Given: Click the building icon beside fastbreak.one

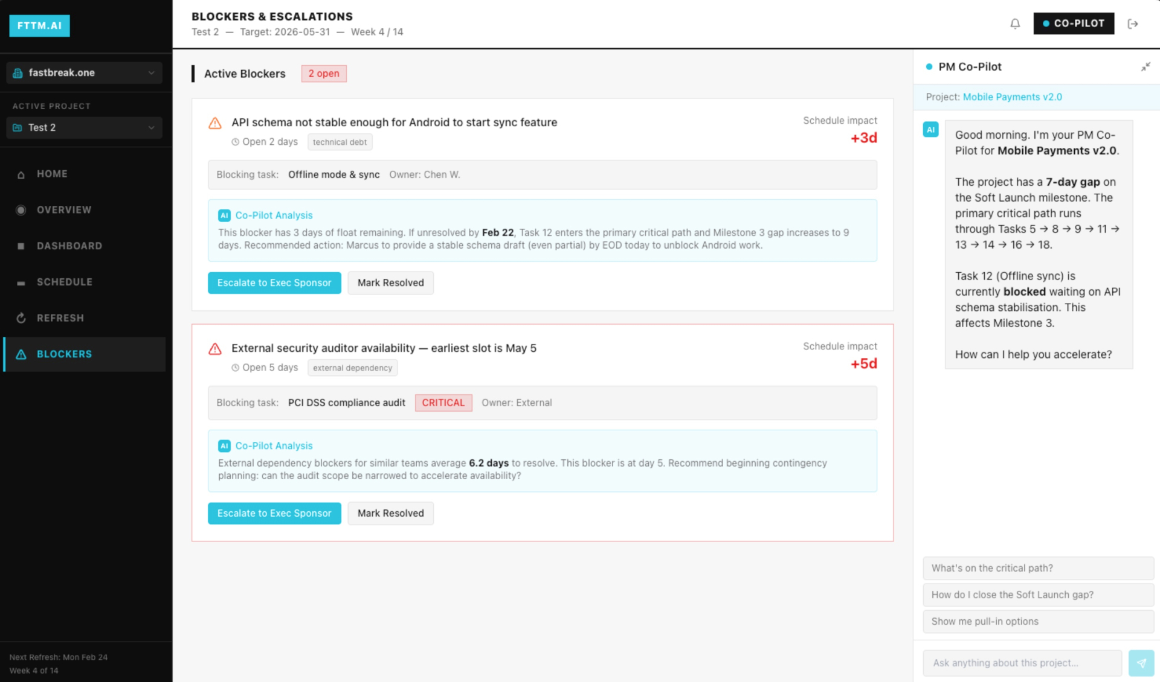Looking at the screenshot, I should [x=18, y=73].
